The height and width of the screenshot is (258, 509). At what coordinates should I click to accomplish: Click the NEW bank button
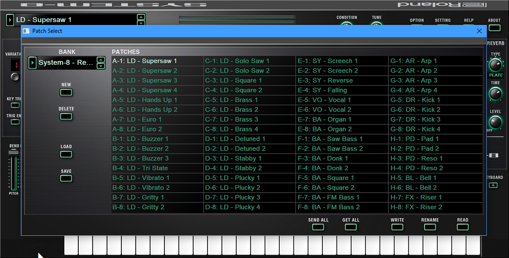66,92
